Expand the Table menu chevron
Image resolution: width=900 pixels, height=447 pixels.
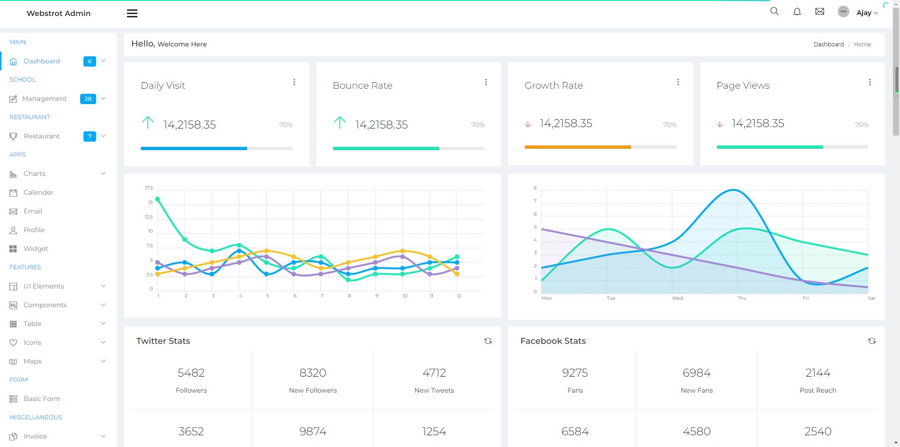(104, 324)
